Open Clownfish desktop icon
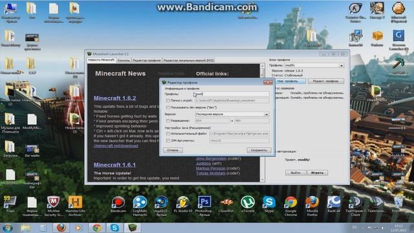The image size is (414, 233). click(226, 204)
